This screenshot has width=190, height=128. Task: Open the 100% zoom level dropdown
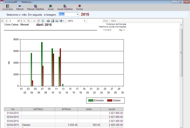coord(85,21)
